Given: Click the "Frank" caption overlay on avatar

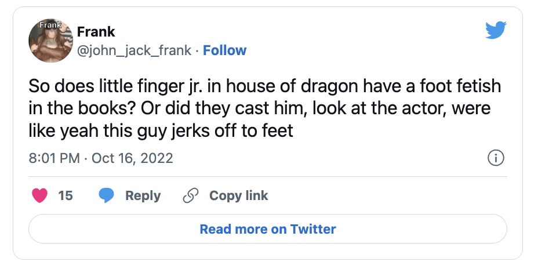Looking at the screenshot, I should [49, 26].
